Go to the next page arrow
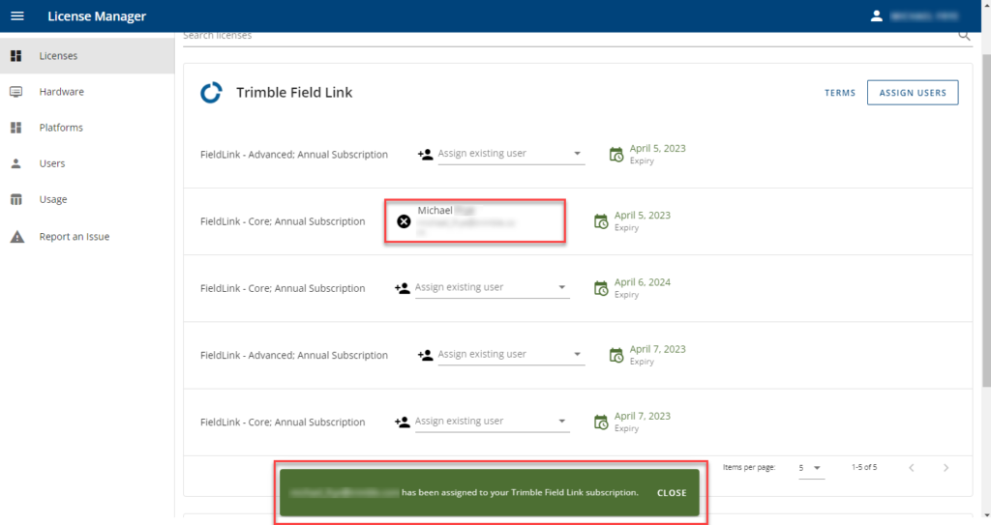This screenshot has width=991, height=525. (946, 468)
